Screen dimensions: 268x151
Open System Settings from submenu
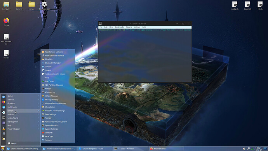[x=58, y=129]
